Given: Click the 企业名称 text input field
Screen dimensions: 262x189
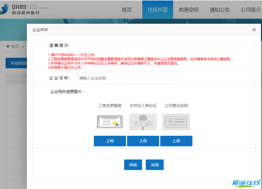Looking at the screenshot, I should click(126, 78).
